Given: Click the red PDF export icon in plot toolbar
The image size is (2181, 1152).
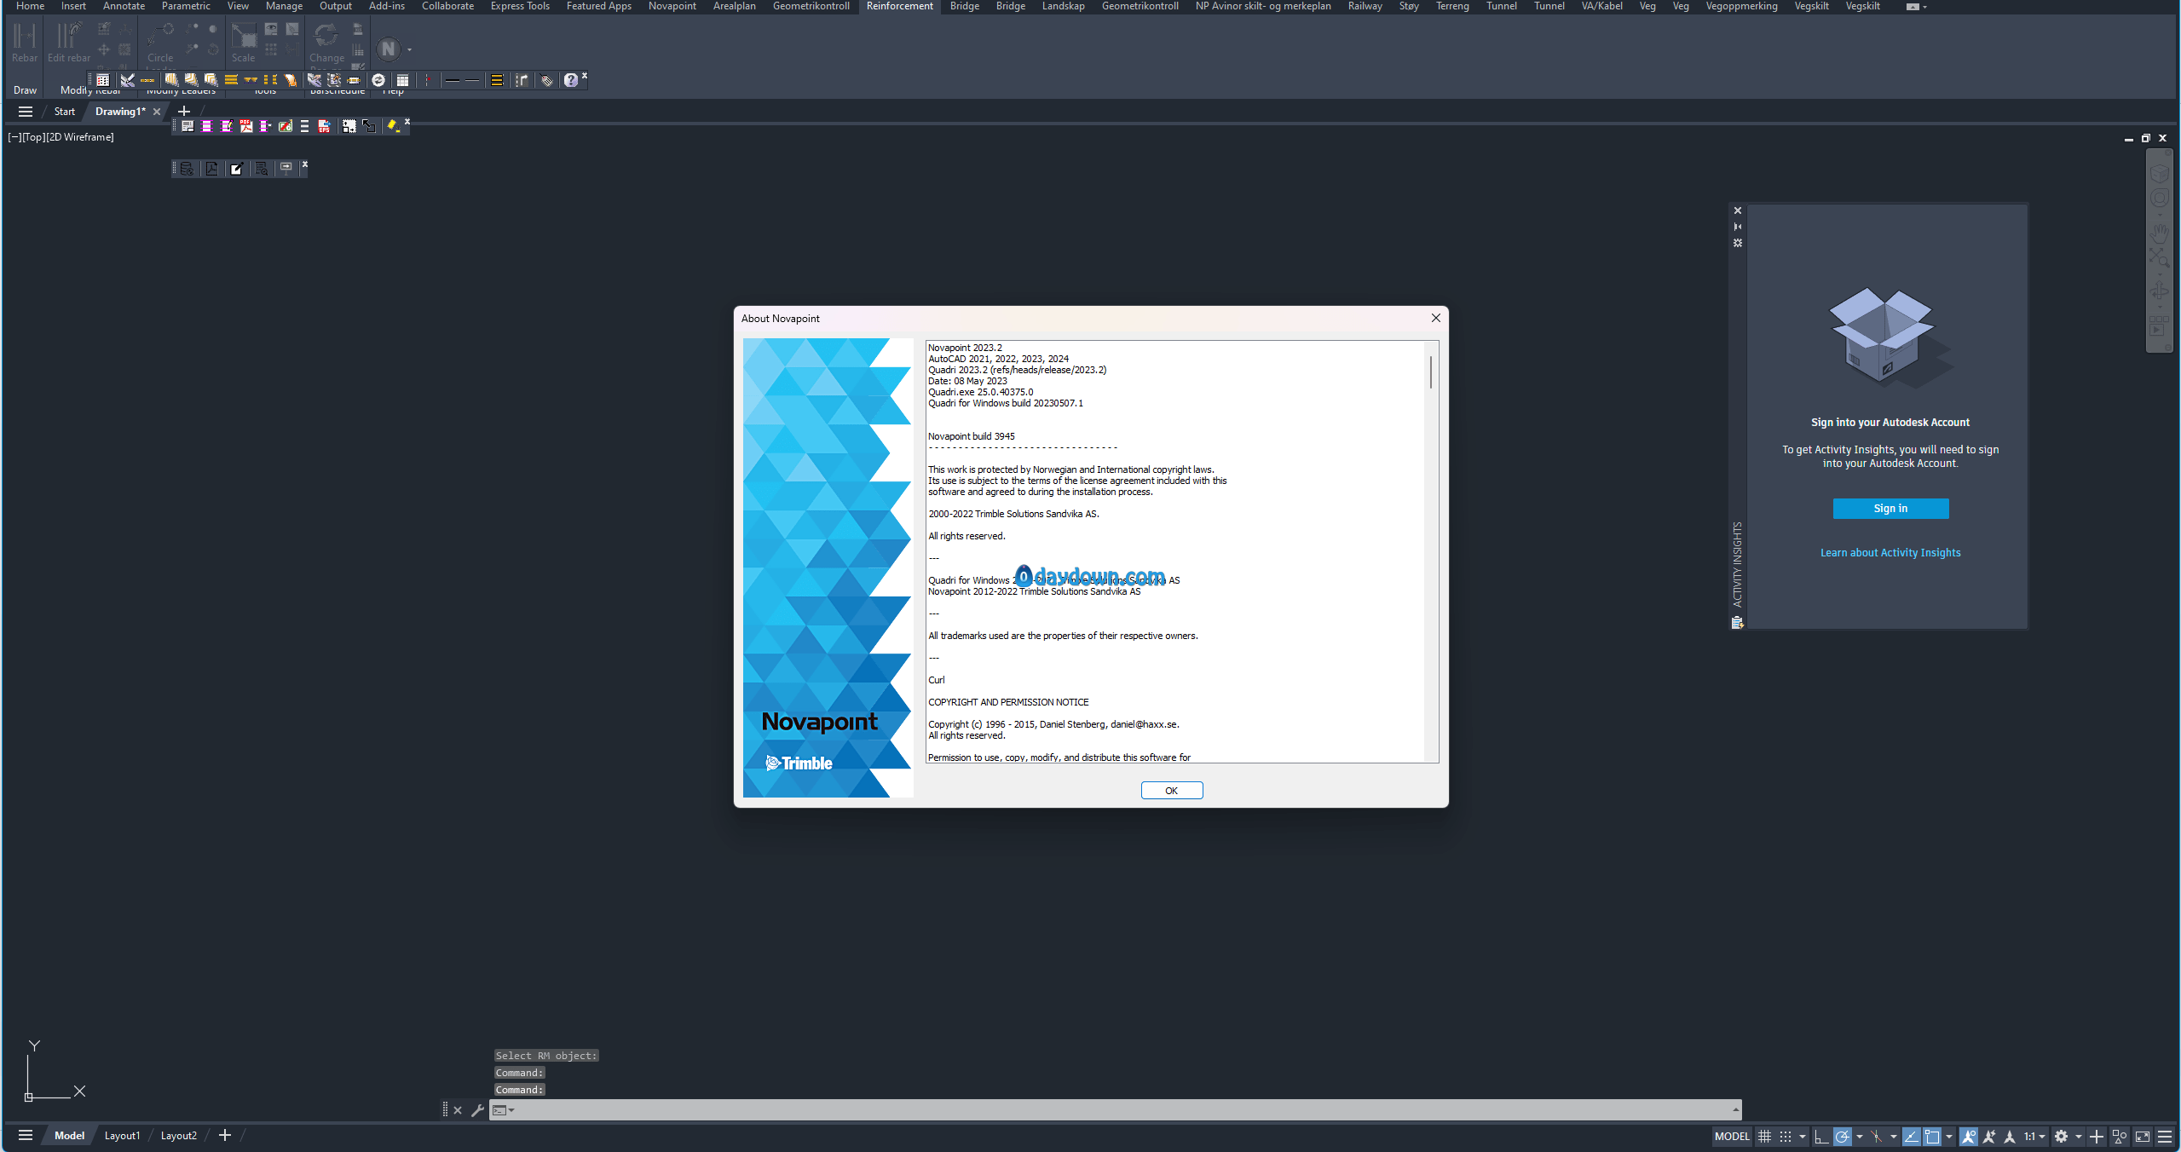Looking at the screenshot, I should point(246,126).
